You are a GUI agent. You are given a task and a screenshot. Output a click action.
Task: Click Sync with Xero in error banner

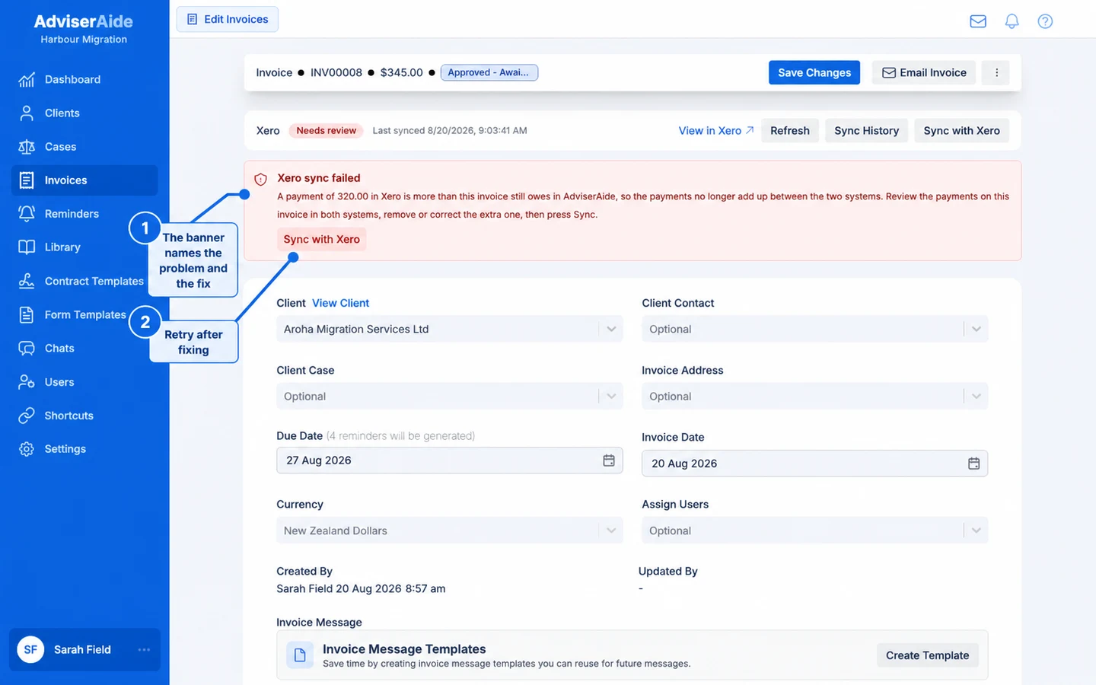pyautogui.click(x=321, y=239)
